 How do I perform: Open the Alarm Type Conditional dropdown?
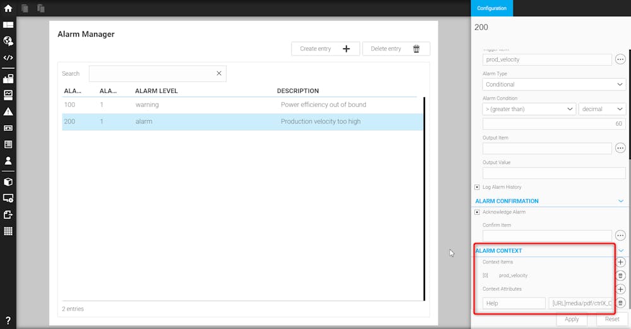click(554, 85)
